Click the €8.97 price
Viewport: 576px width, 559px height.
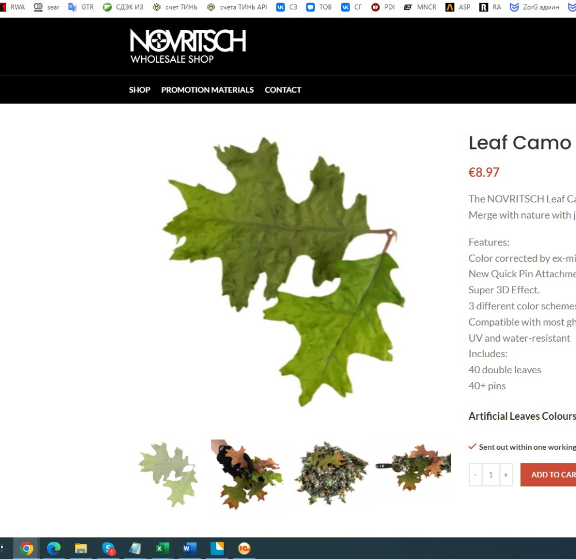tap(484, 173)
